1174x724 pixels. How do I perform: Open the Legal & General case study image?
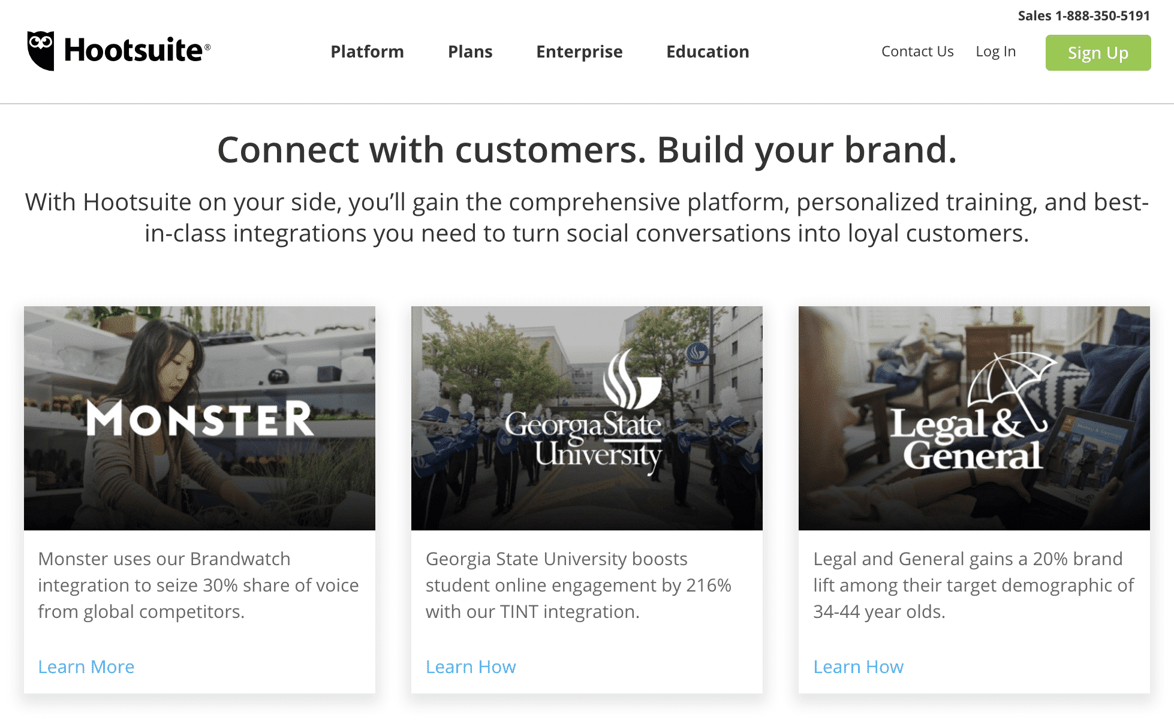pyautogui.click(x=974, y=418)
